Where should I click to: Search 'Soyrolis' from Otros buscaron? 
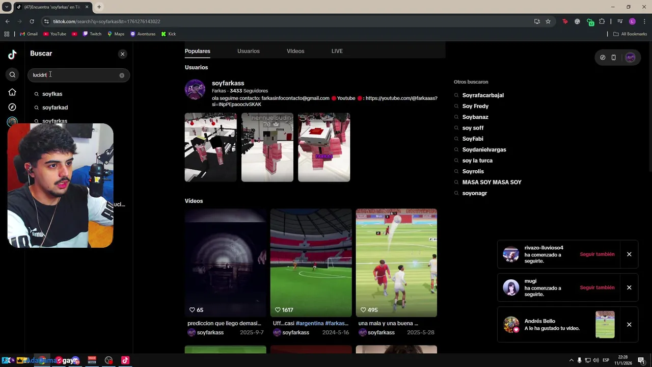[473, 171]
